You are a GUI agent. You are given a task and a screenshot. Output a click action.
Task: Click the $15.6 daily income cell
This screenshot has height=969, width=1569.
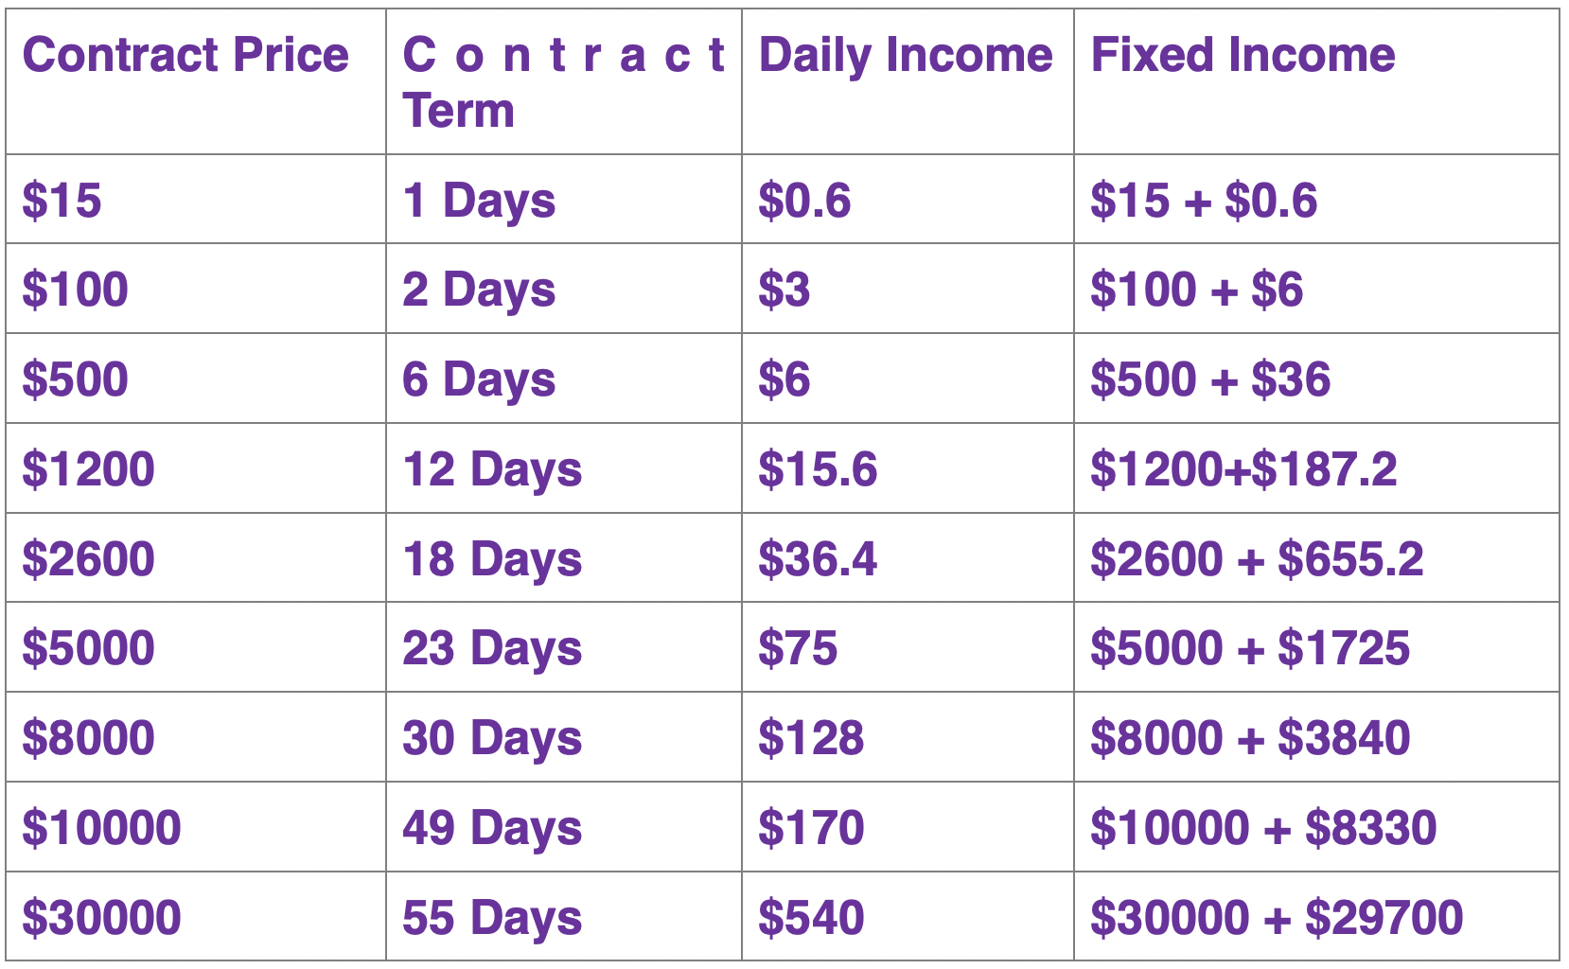tap(818, 469)
